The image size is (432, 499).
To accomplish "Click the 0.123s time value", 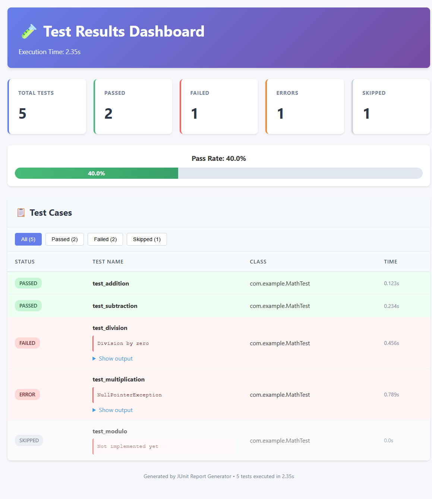I will (x=391, y=283).
